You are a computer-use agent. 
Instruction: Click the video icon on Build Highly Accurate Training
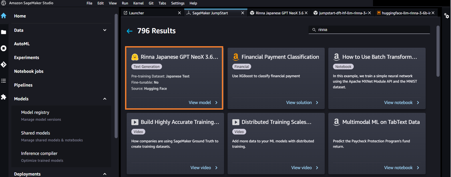click(x=135, y=122)
